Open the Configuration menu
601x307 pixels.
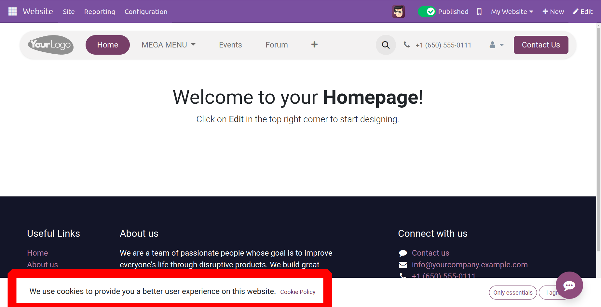tap(146, 12)
